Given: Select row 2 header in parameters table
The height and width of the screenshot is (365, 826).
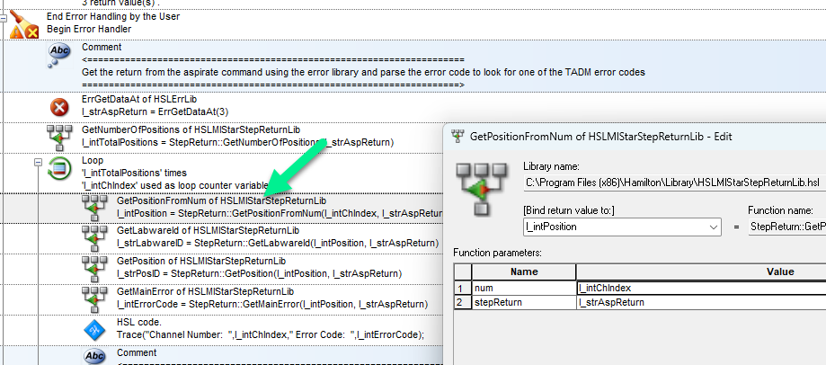Looking at the screenshot, I should (x=462, y=303).
